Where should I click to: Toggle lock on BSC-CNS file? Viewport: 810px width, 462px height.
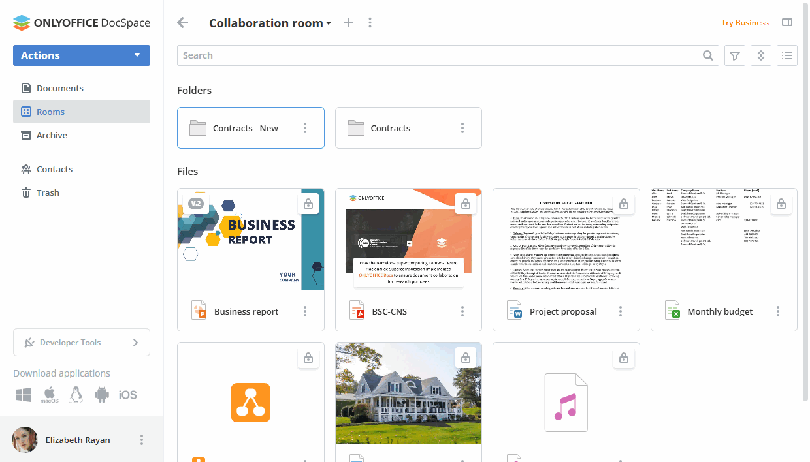tap(466, 204)
